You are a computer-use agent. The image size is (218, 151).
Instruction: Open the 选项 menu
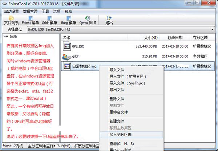click(x=57, y=11)
